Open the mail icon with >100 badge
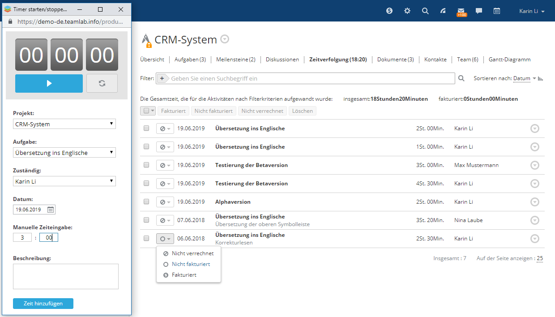This screenshot has height=317, width=555. [461, 11]
